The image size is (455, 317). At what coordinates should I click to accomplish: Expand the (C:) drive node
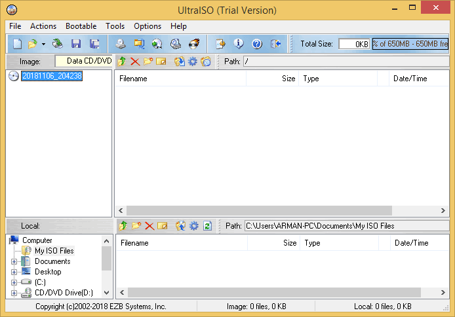(x=14, y=282)
